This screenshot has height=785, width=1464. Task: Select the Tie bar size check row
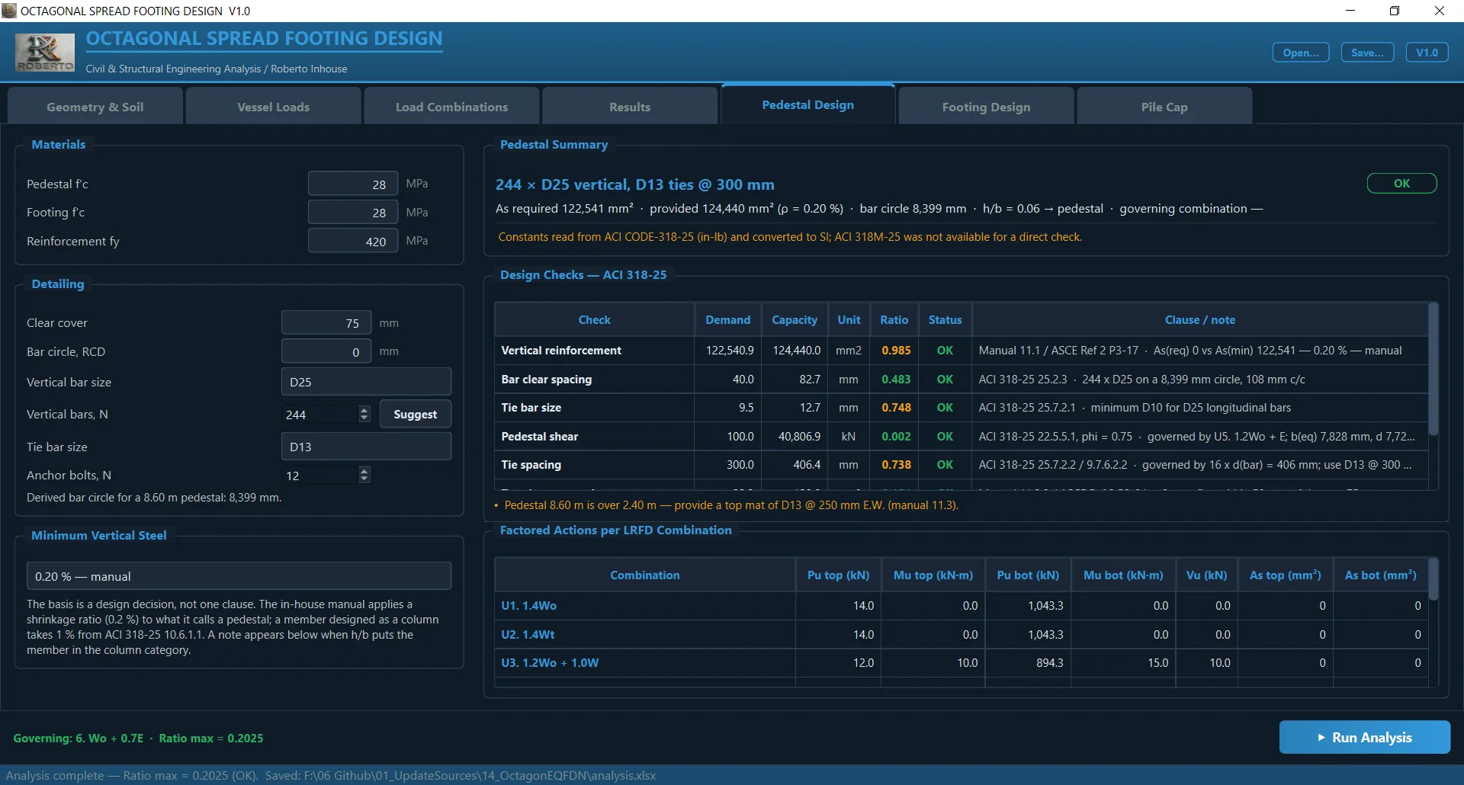tap(962, 408)
